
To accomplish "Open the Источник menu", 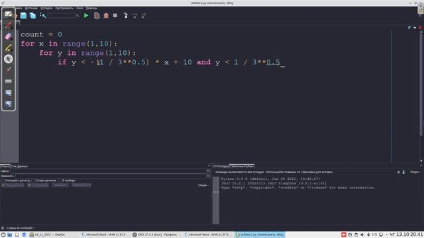I will pyautogui.click(x=31, y=8).
